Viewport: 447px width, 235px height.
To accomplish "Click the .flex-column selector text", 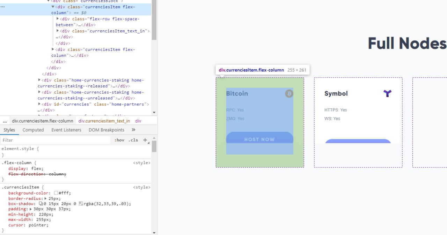I will [17, 163].
